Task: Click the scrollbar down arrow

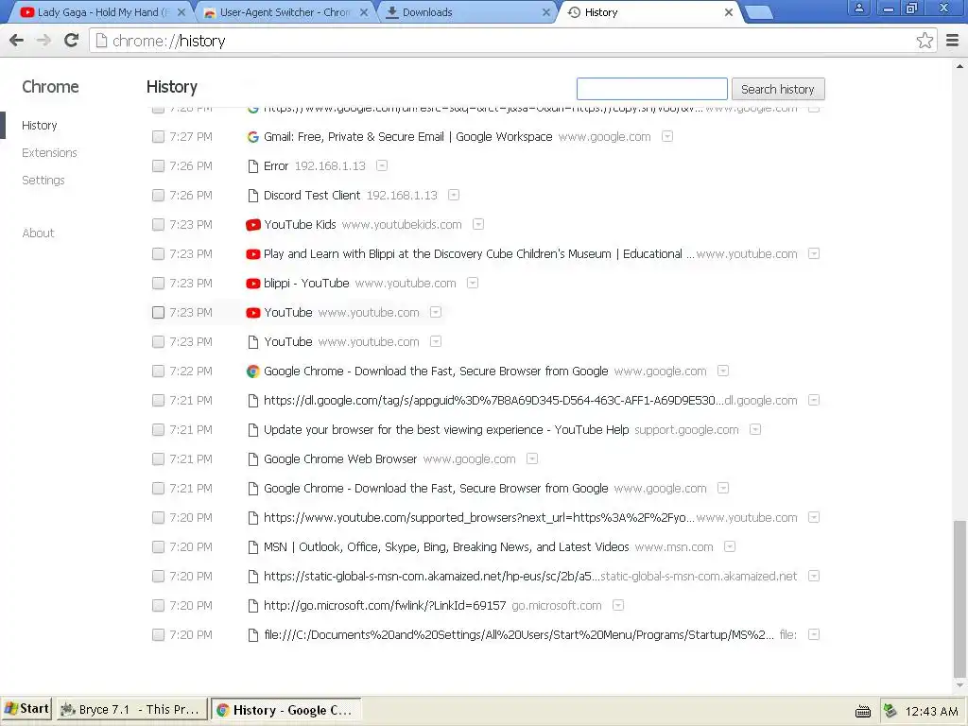Action: pos(959,685)
